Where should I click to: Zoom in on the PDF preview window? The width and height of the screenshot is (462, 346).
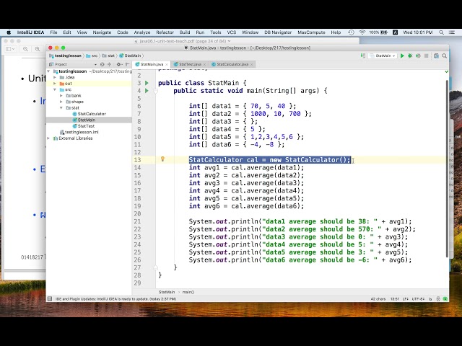38,49
